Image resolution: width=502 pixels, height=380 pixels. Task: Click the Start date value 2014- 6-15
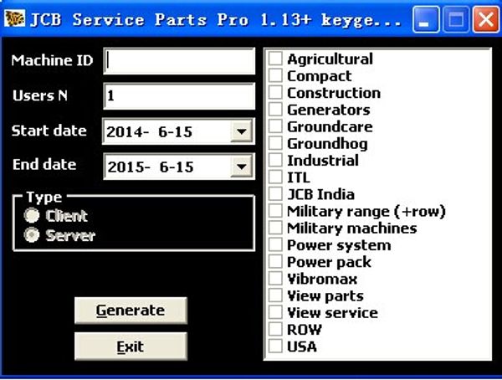150,131
